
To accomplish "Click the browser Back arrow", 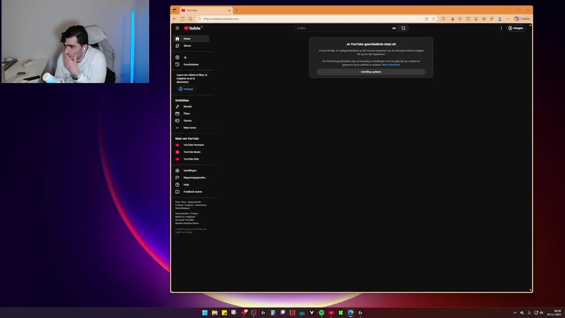I will [174, 19].
